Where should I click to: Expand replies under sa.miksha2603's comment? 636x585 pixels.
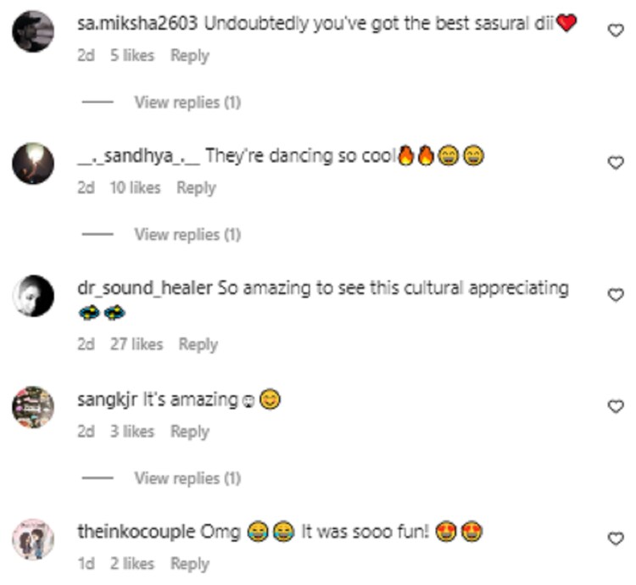pyautogui.click(x=187, y=103)
